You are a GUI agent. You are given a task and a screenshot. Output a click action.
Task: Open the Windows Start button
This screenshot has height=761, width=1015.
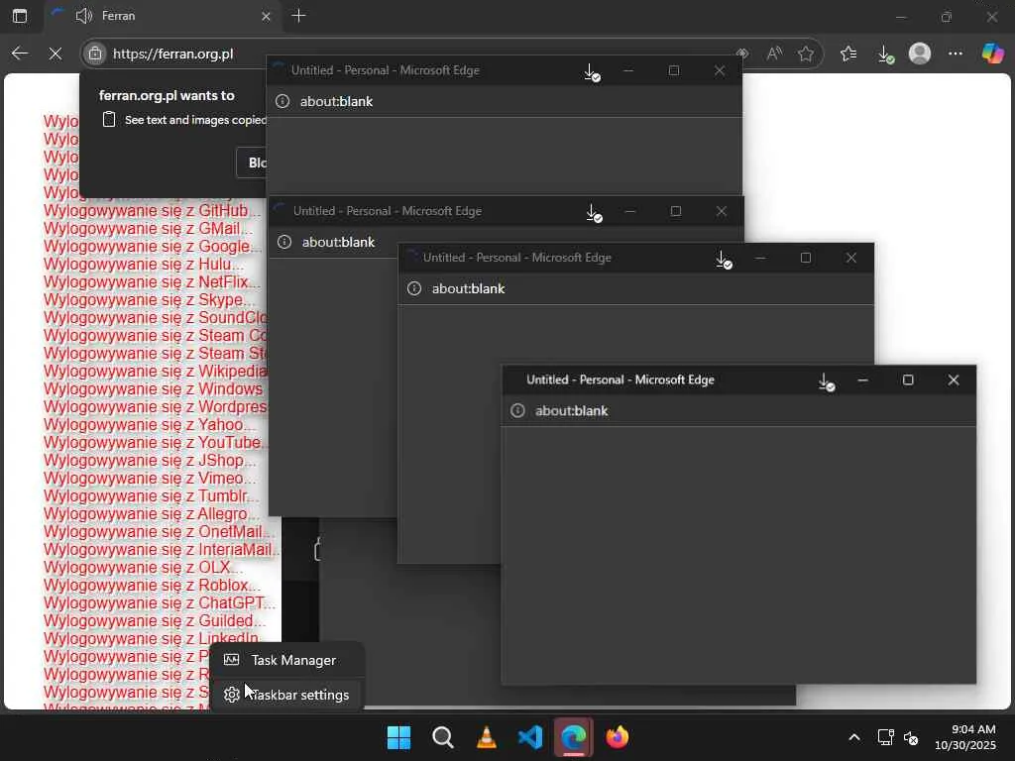tap(398, 737)
